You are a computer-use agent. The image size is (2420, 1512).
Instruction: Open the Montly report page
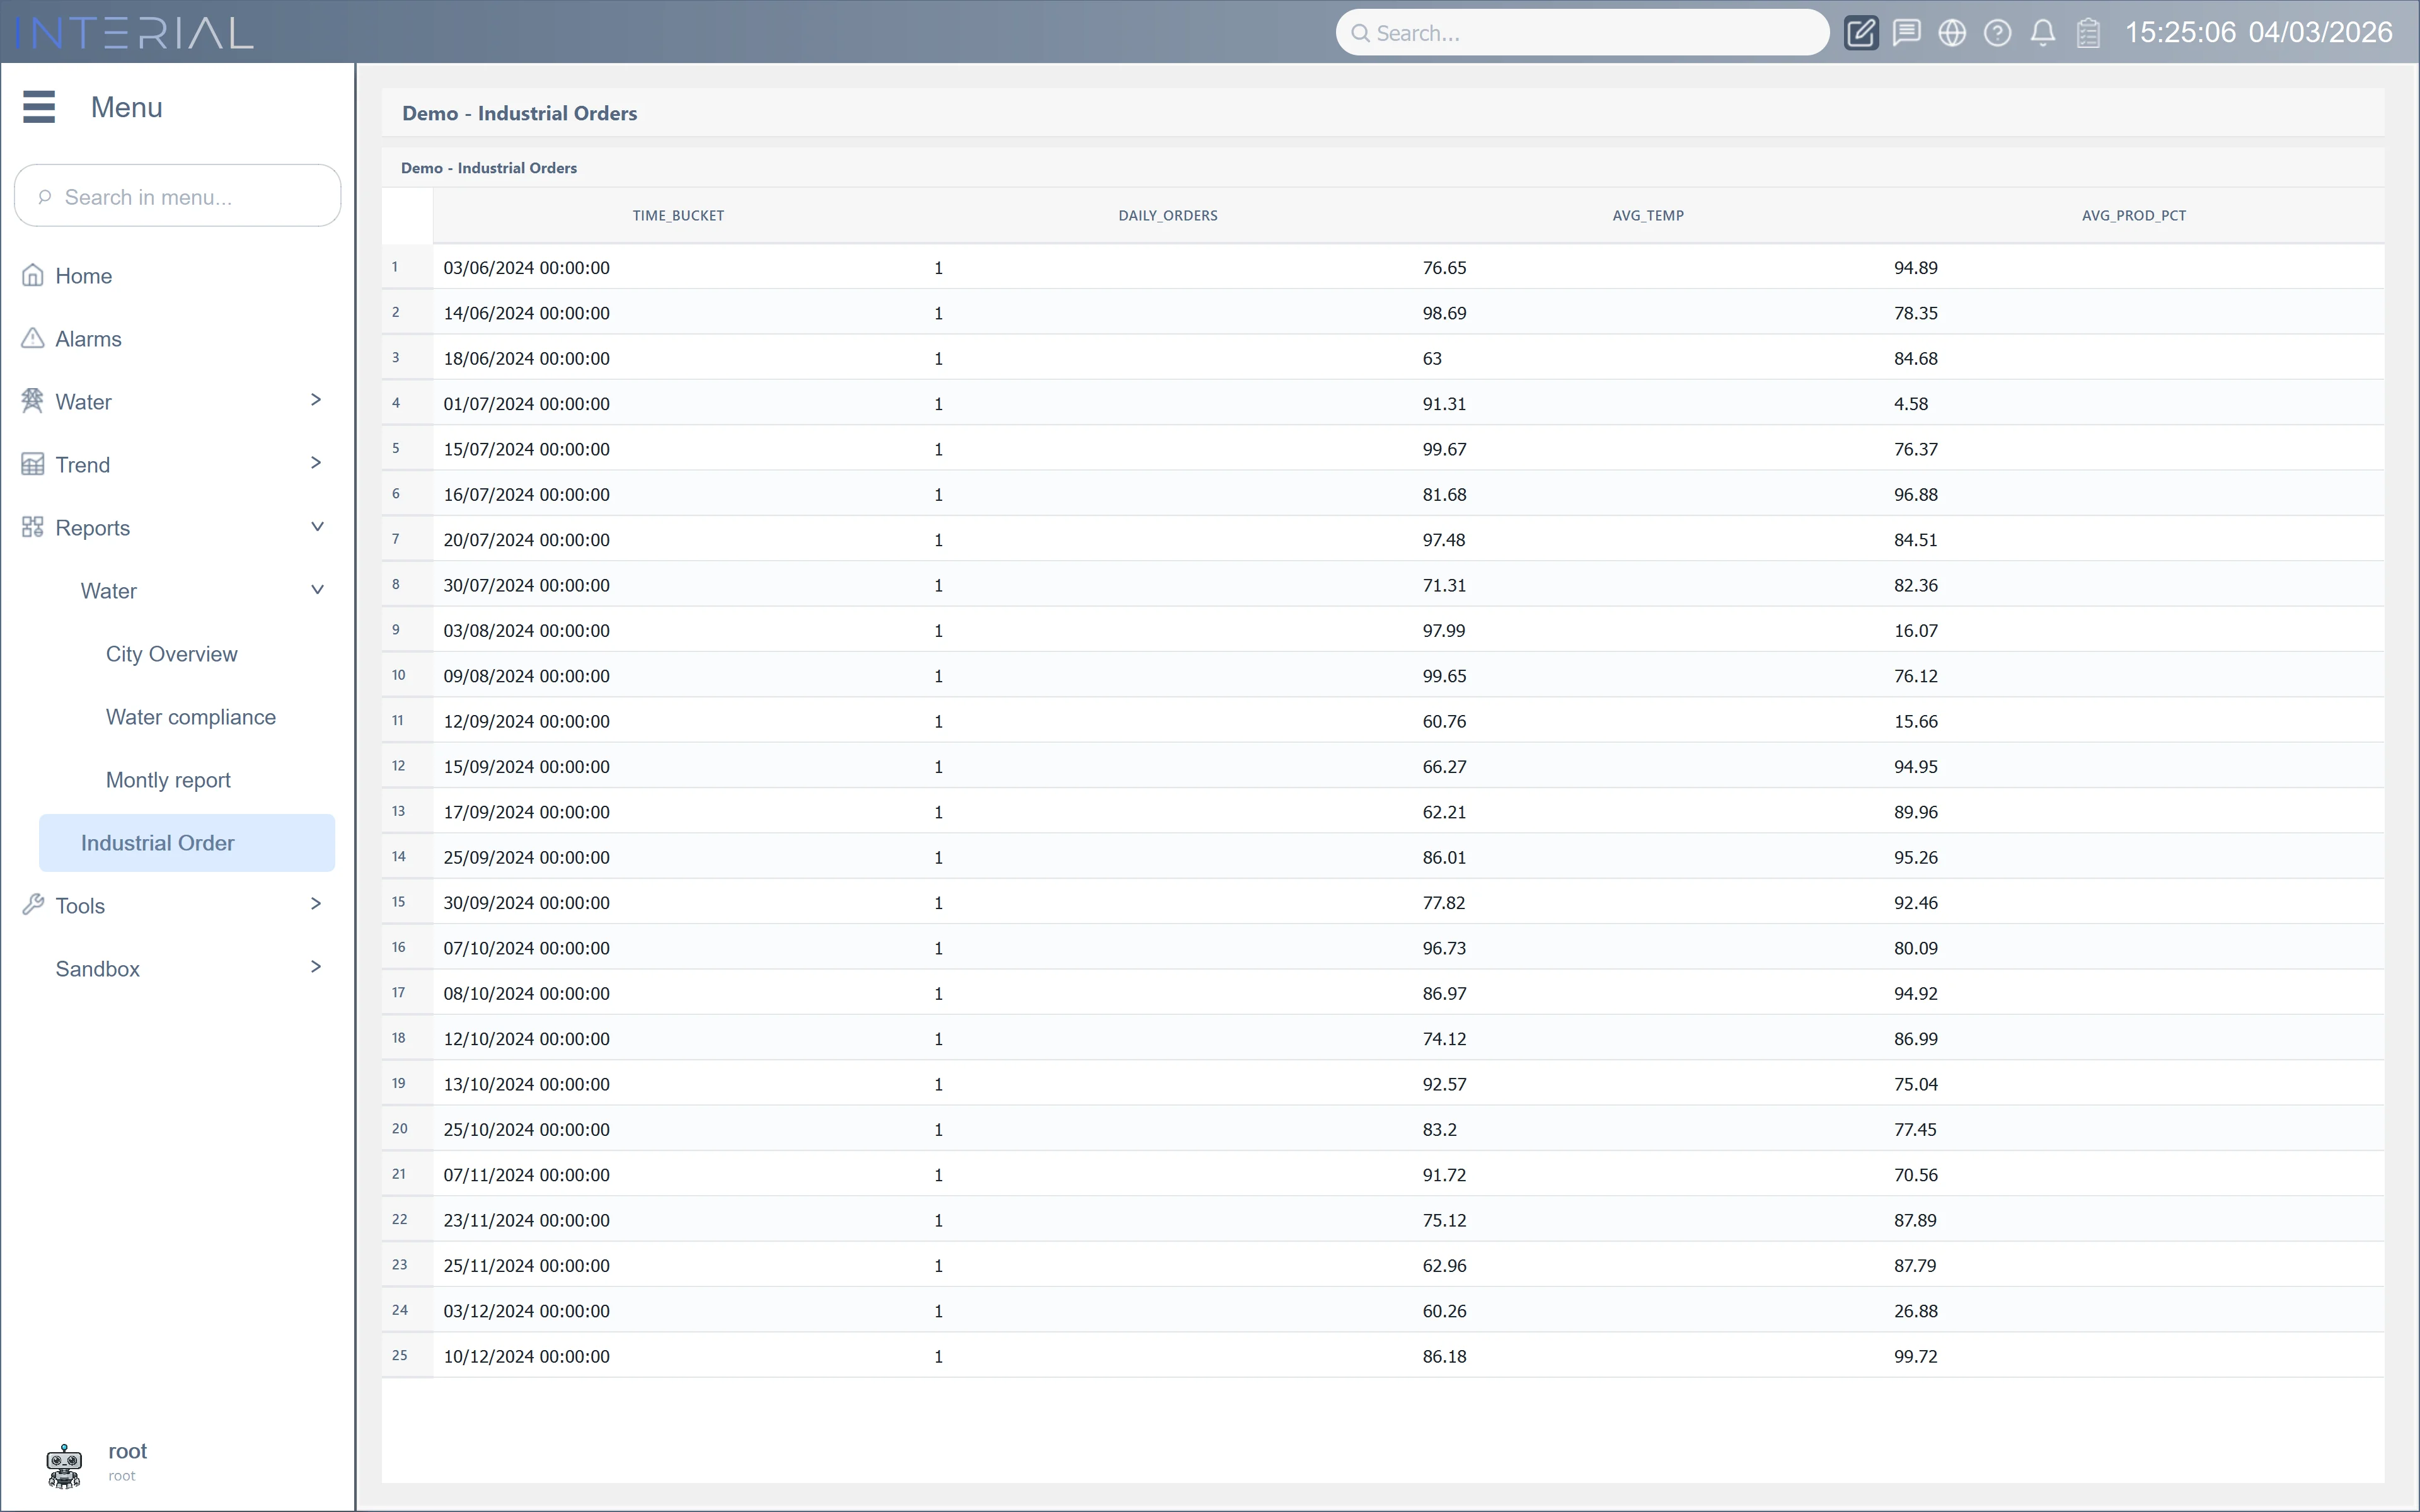168,779
